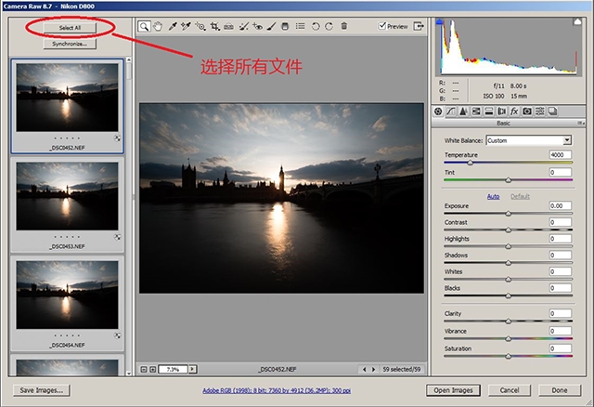
Task: Open the Camera Calibration tab
Action: tap(526, 112)
